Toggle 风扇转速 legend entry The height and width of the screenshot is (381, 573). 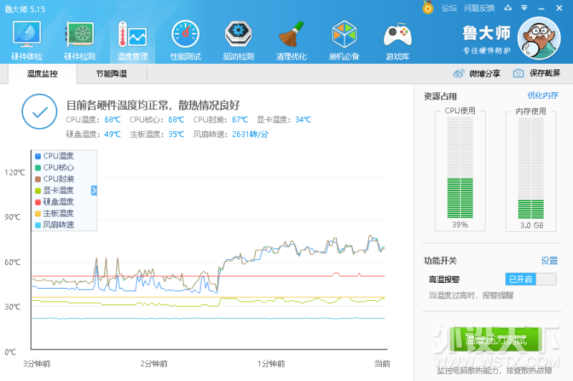coord(54,225)
